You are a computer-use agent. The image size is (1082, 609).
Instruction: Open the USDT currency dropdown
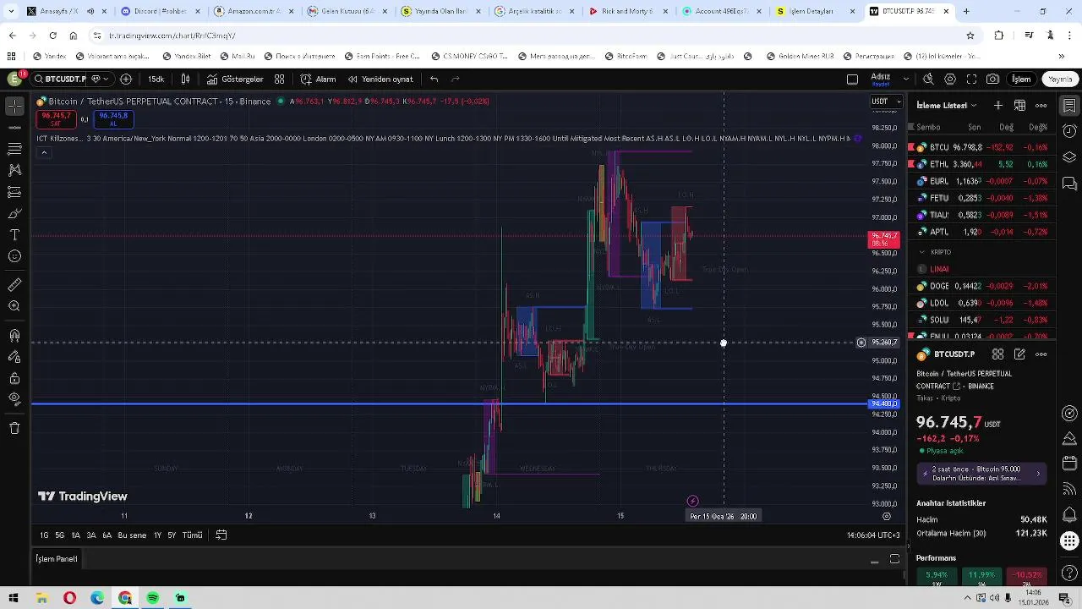(x=887, y=101)
